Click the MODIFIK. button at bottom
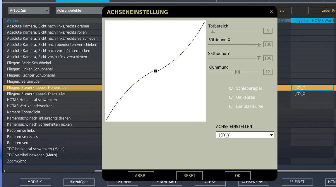The width and height of the screenshot is (336, 187). click(35, 182)
